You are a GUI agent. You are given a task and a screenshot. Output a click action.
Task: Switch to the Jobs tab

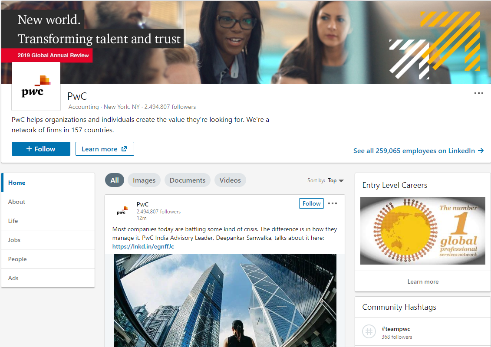(48, 240)
